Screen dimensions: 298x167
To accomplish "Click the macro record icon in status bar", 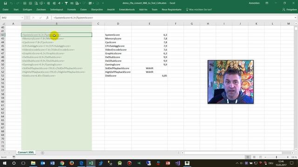I will 14,157.
